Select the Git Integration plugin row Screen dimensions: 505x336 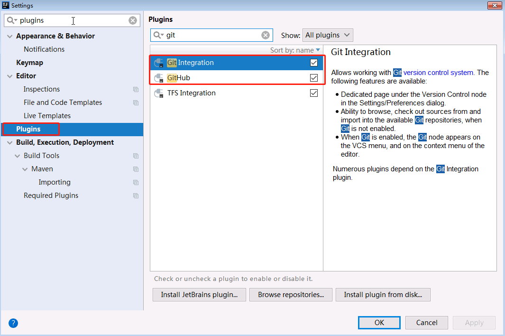click(237, 63)
